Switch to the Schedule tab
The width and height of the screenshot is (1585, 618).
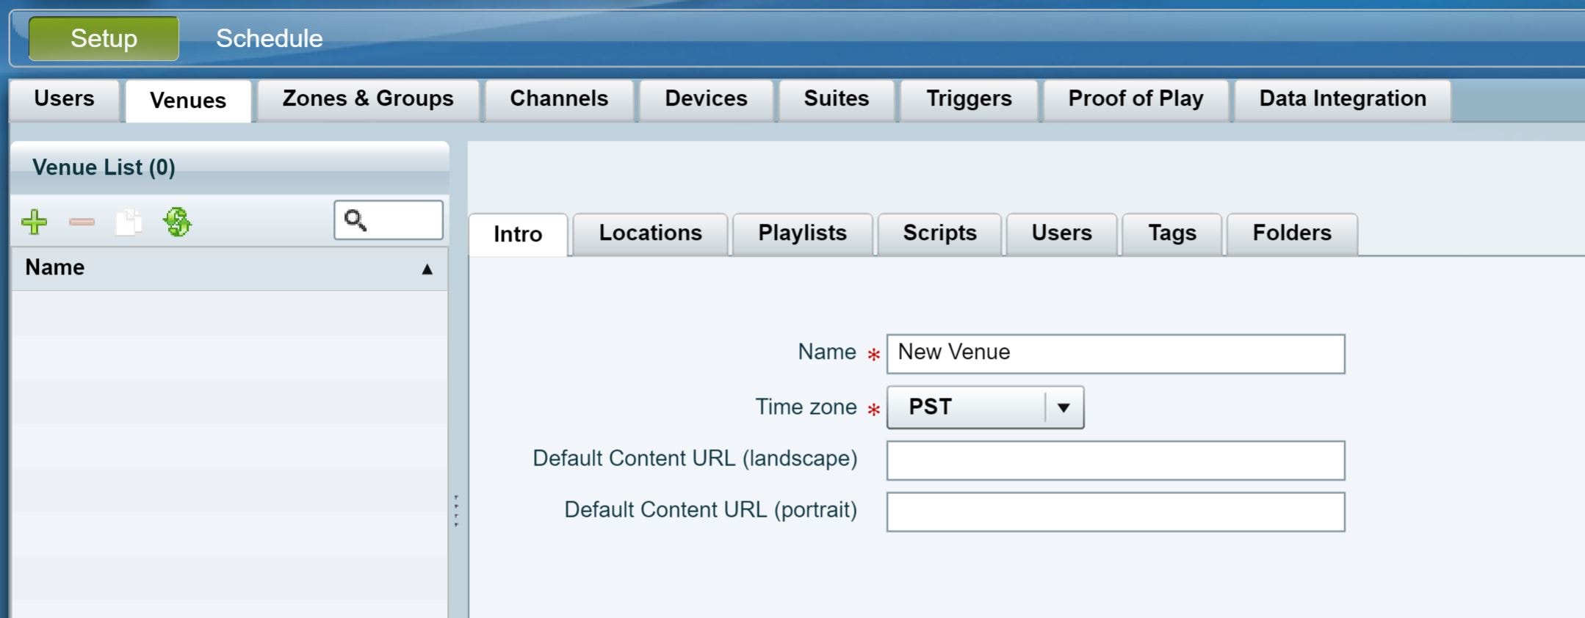[x=269, y=38]
